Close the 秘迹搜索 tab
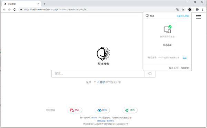The width and height of the screenshot is (207, 128). coord(38,4)
